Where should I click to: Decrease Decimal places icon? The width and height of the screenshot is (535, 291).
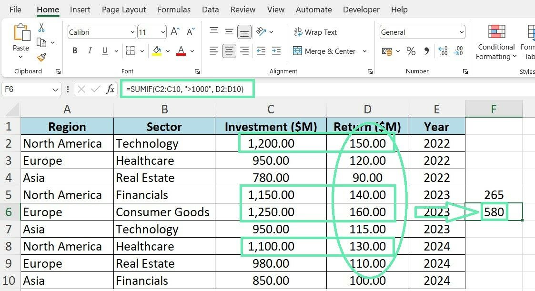(x=458, y=51)
